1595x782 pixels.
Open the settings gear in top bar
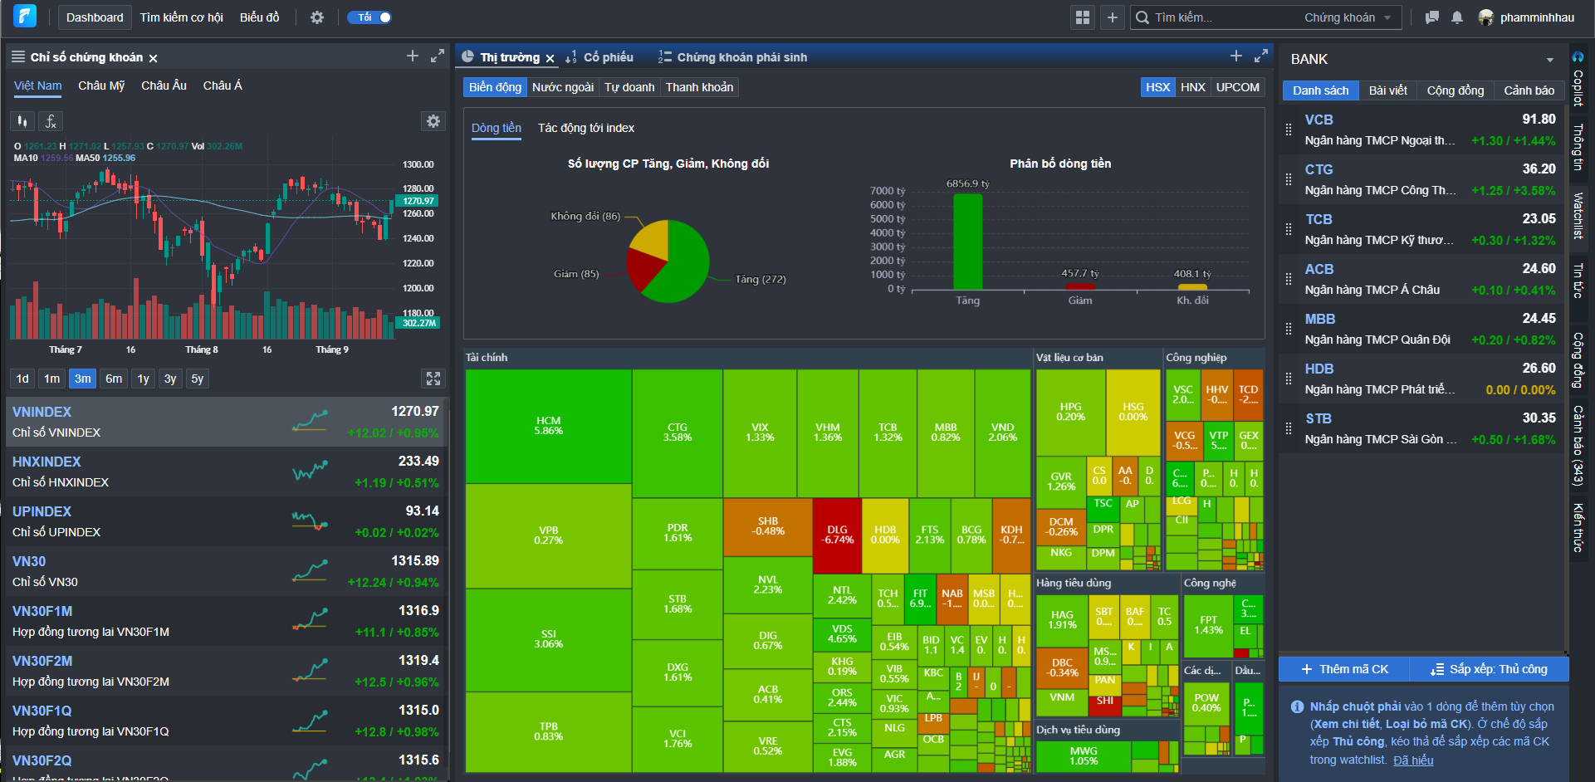[317, 17]
